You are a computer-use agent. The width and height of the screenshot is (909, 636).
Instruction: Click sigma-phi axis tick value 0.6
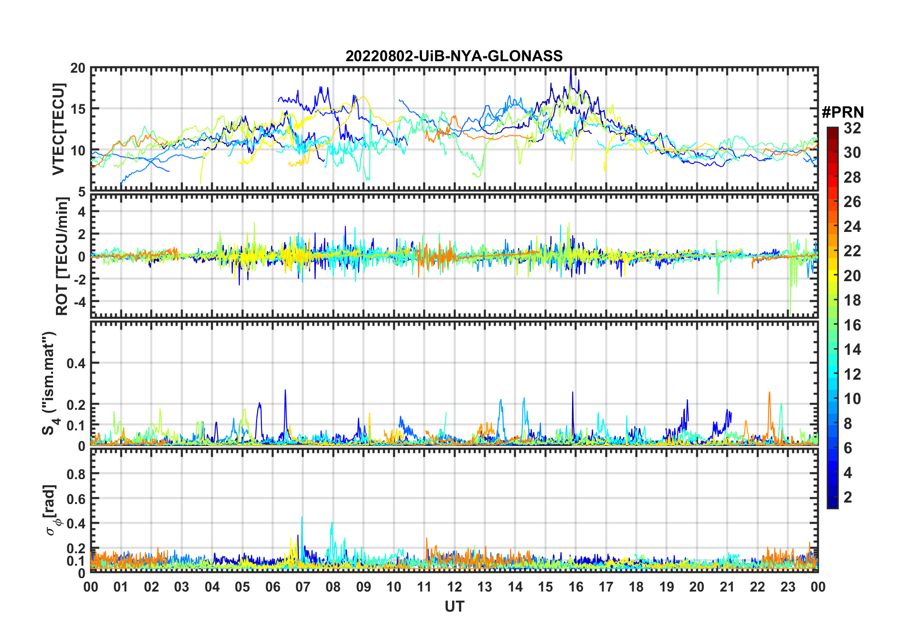point(76,499)
